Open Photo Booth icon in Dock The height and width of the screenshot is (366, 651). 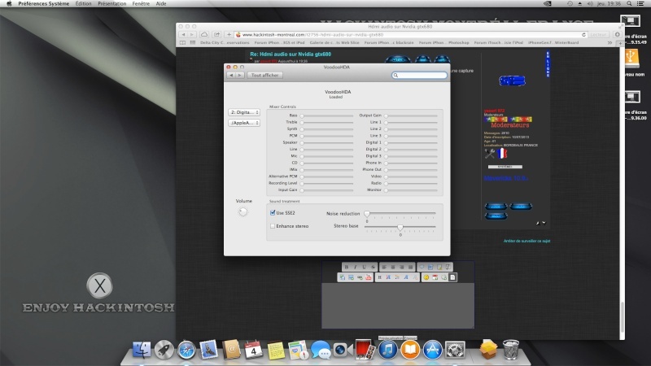pyautogui.click(x=365, y=350)
